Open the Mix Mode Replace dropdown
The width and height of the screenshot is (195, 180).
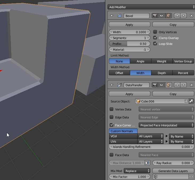click(x=137, y=171)
